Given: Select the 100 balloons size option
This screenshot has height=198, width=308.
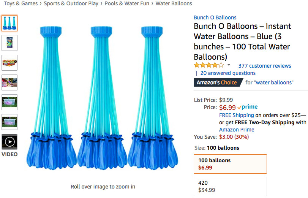Looking at the screenshot, I should 230,164.
